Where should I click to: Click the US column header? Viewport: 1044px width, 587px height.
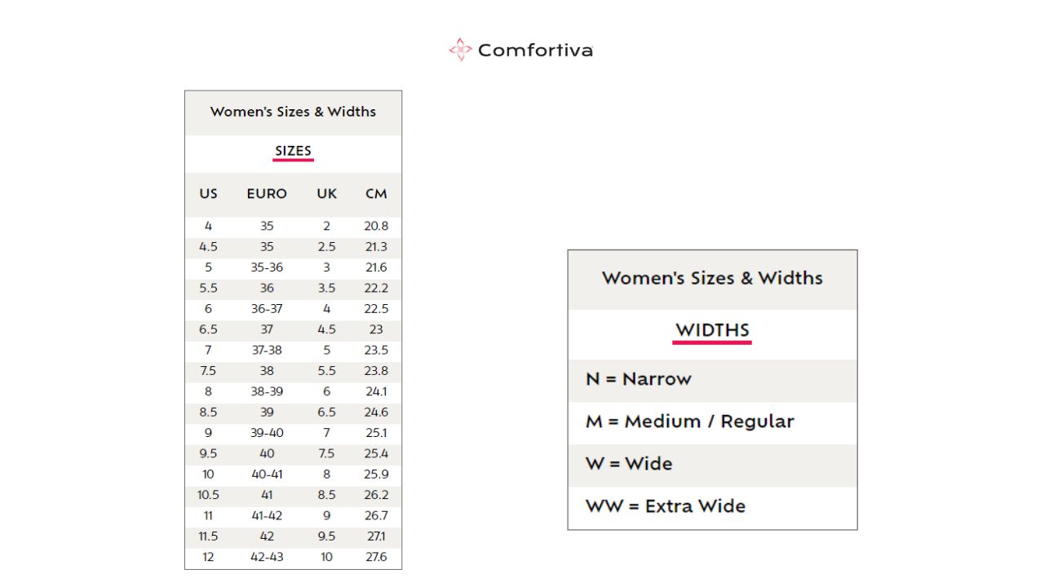click(208, 194)
